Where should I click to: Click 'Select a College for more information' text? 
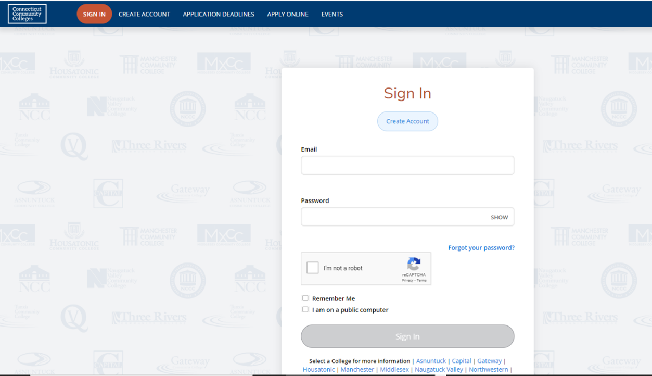click(360, 361)
